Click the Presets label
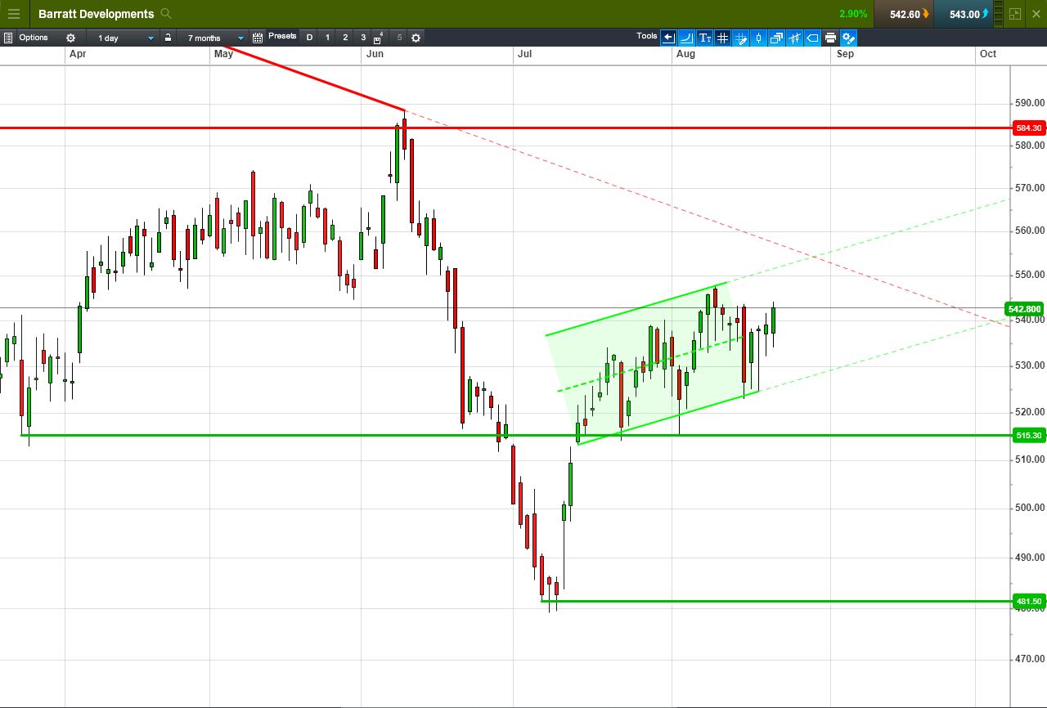Image resolution: width=1047 pixels, height=708 pixels. (282, 37)
